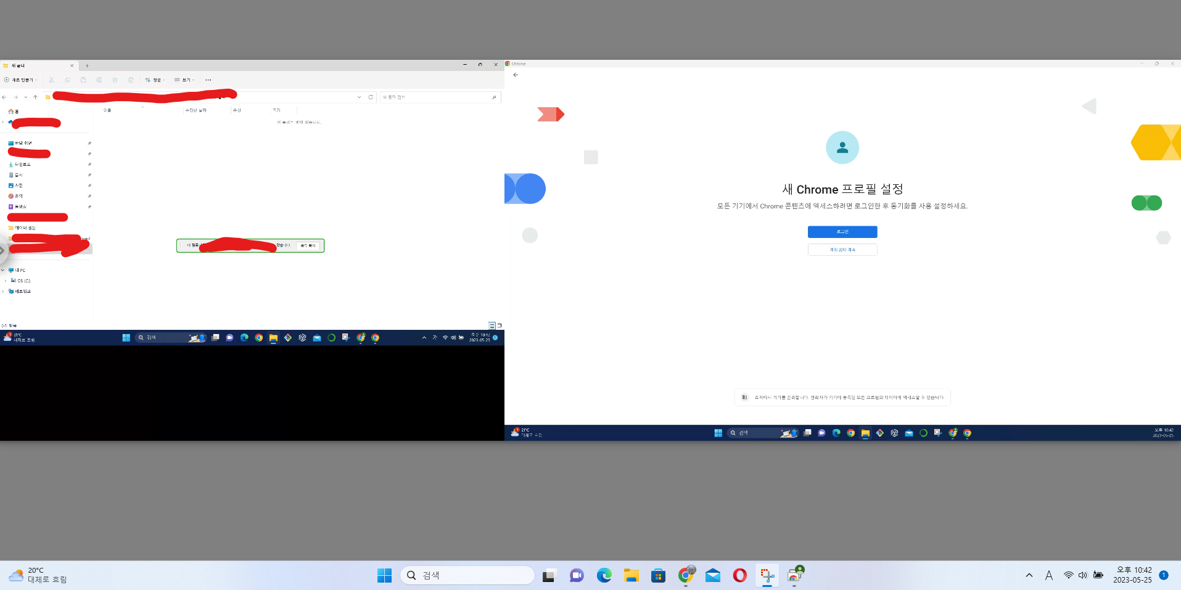Open Microsoft Edge from the bottom Windows taskbar
This screenshot has width=1181, height=590.
coord(604,575)
